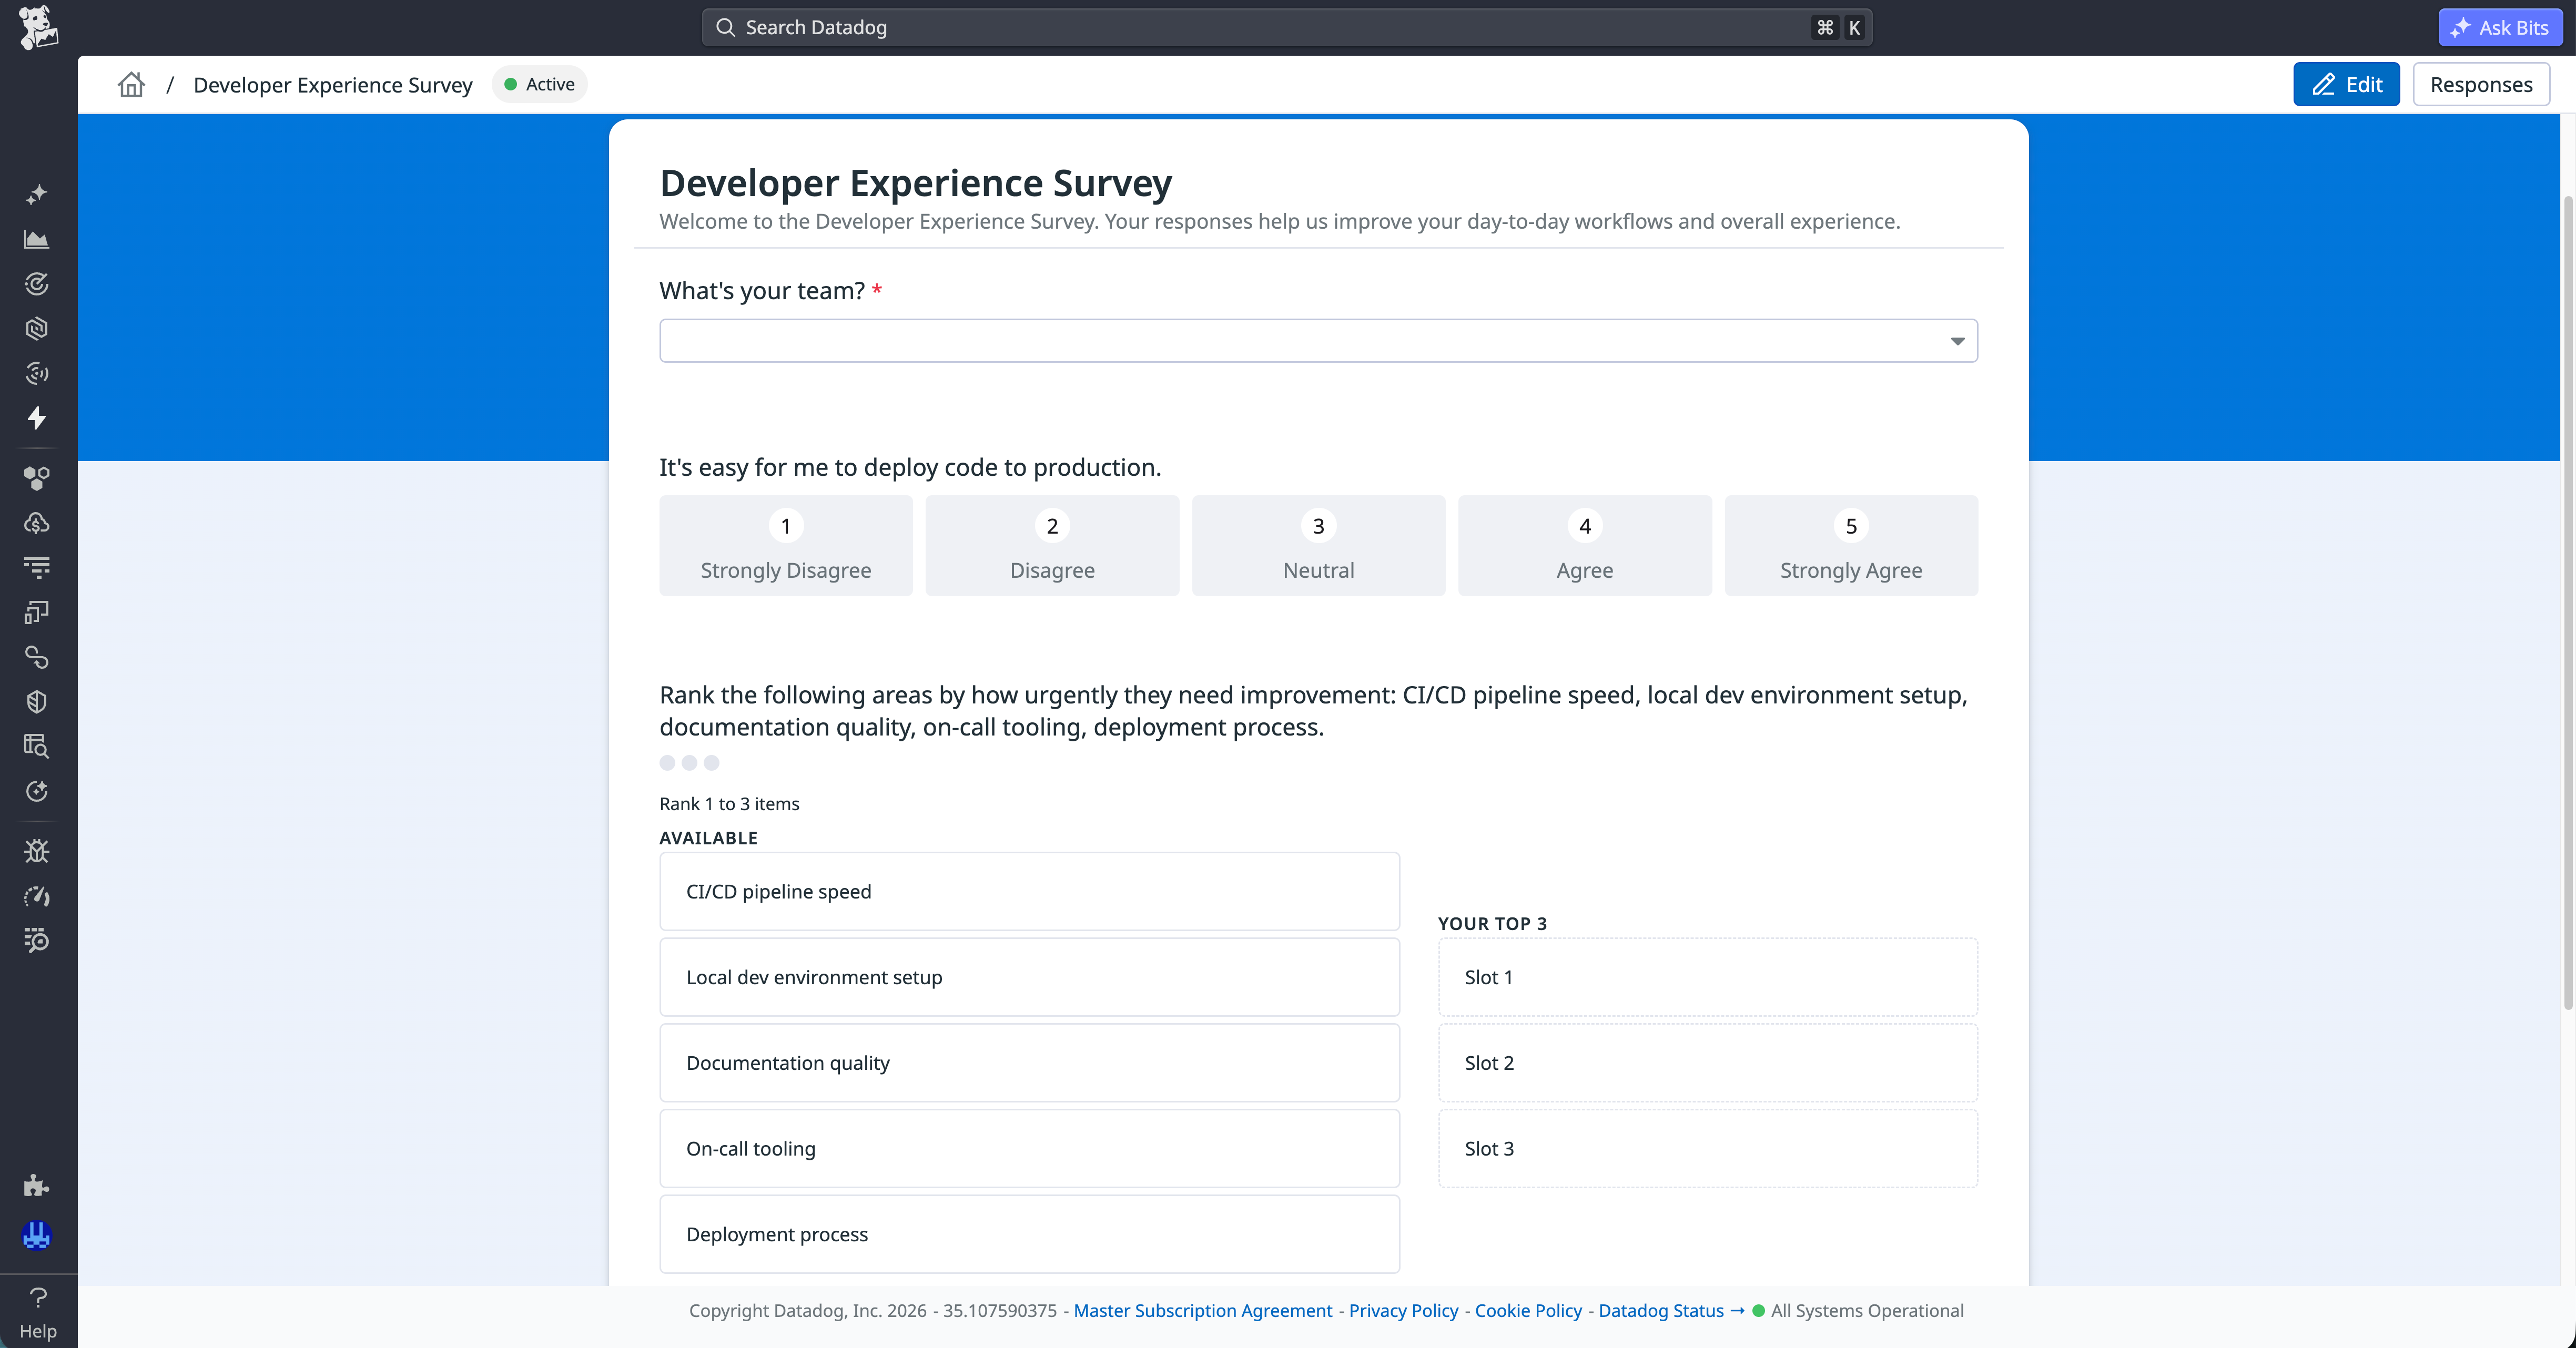Click the home breadcrumb icon
The width and height of the screenshot is (2576, 1348).
pos(131,85)
